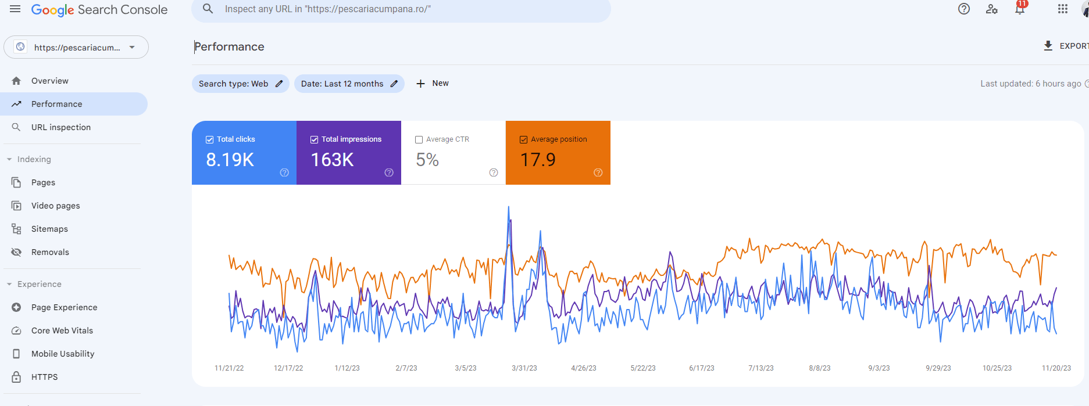
Task: Click help icon on Total clicks card
Action: pyautogui.click(x=284, y=173)
